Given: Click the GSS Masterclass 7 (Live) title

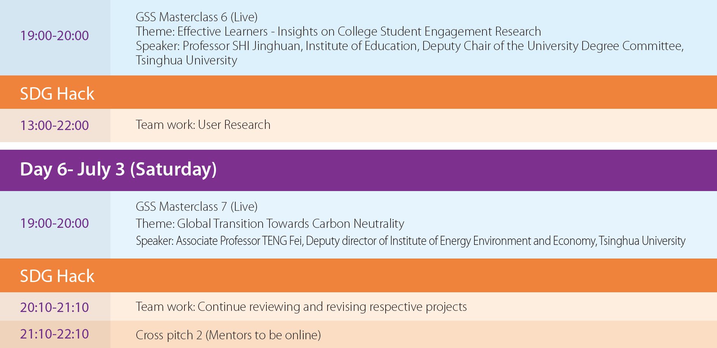Looking at the screenshot, I should pos(197,207).
